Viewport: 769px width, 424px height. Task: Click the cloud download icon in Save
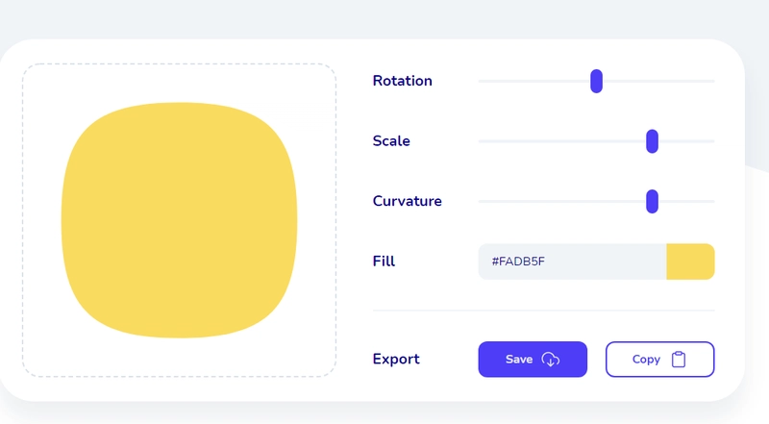(550, 360)
